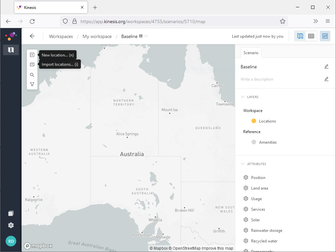Viewport: 336px width, 252px height.
Task: Open the stacked layers icon in sidebar
Action: 11,213
